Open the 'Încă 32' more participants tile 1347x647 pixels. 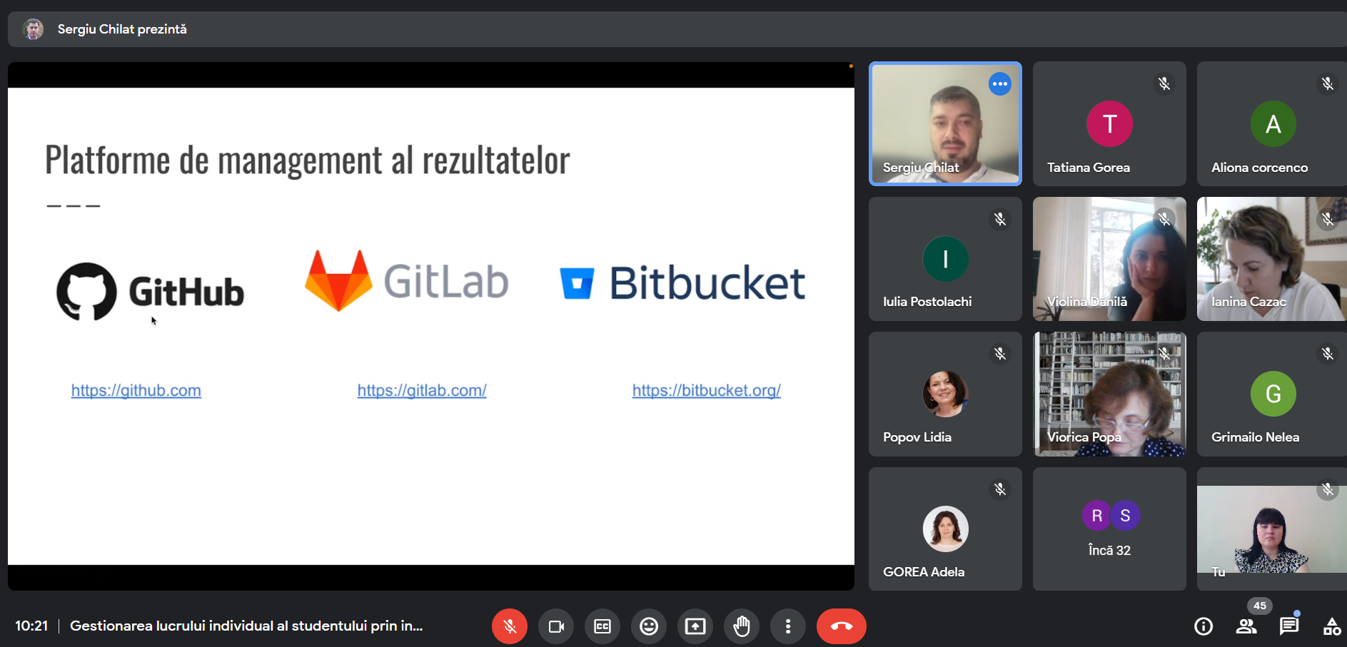coord(1109,529)
